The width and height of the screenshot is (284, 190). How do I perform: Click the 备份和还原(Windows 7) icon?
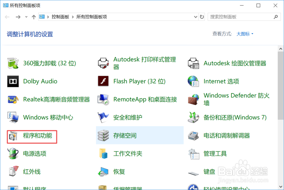tap(193, 117)
